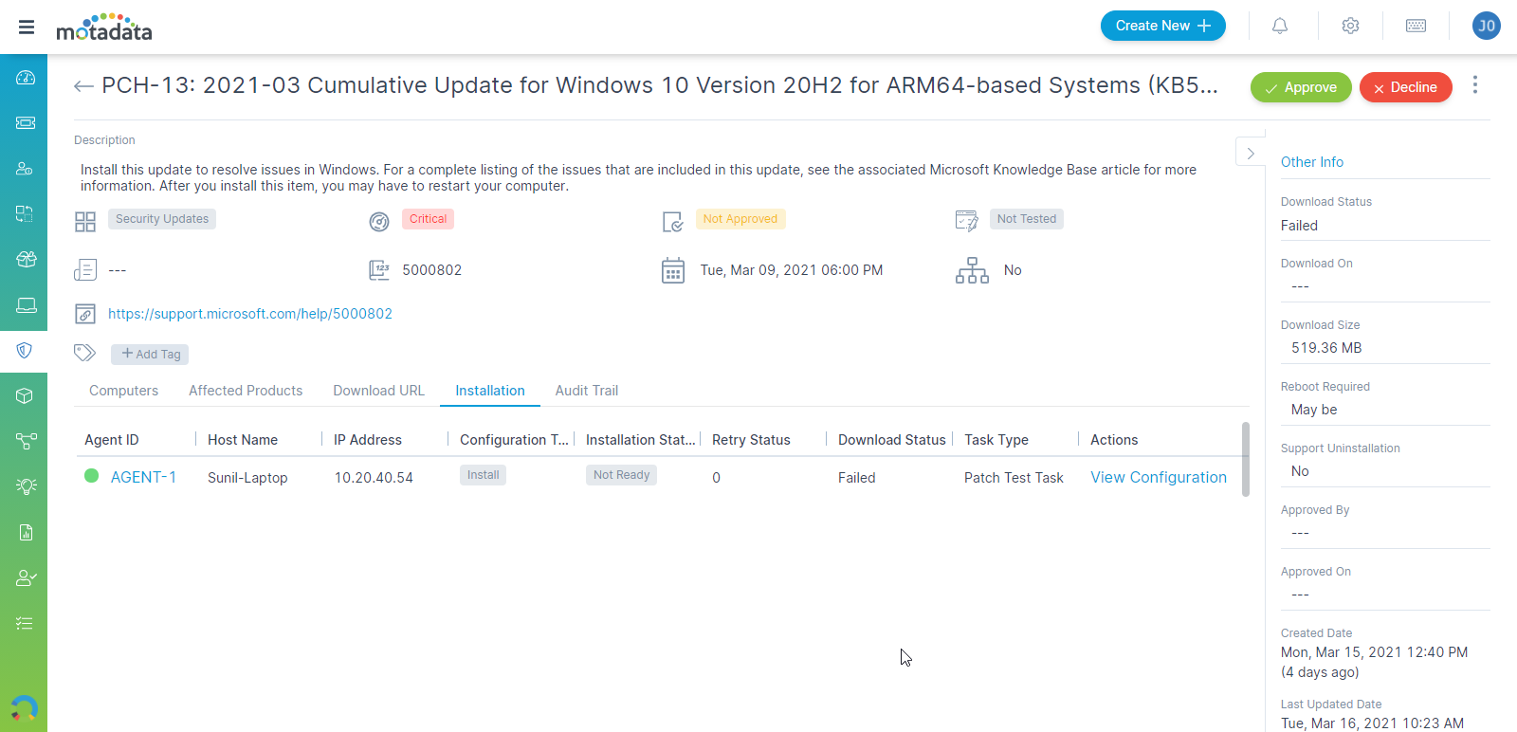This screenshot has height=732, width=1517.
Task: Open the three-dot more options menu
Action: tap(1474, 85)
